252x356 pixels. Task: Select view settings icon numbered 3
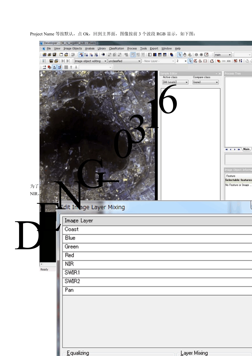click(x=91, y=55)
